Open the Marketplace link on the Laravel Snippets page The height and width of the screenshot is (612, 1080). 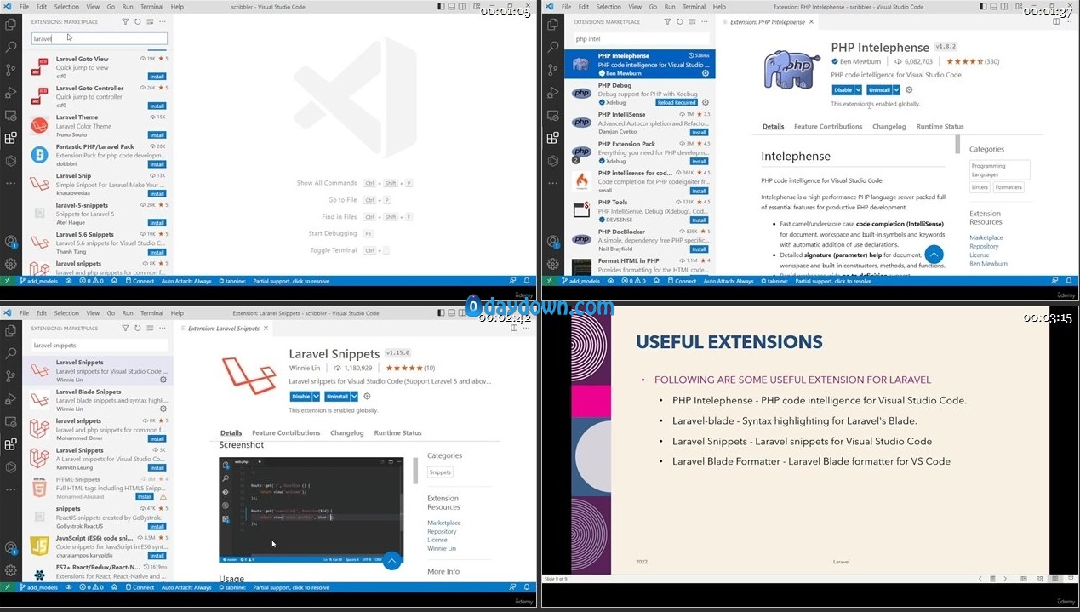tap(444, 523)
